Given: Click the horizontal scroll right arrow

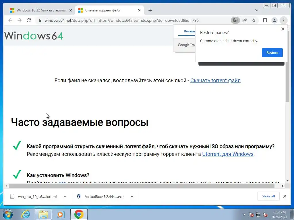Looking at the screenshot, I should pyautogui.click(x=283, y=186).
